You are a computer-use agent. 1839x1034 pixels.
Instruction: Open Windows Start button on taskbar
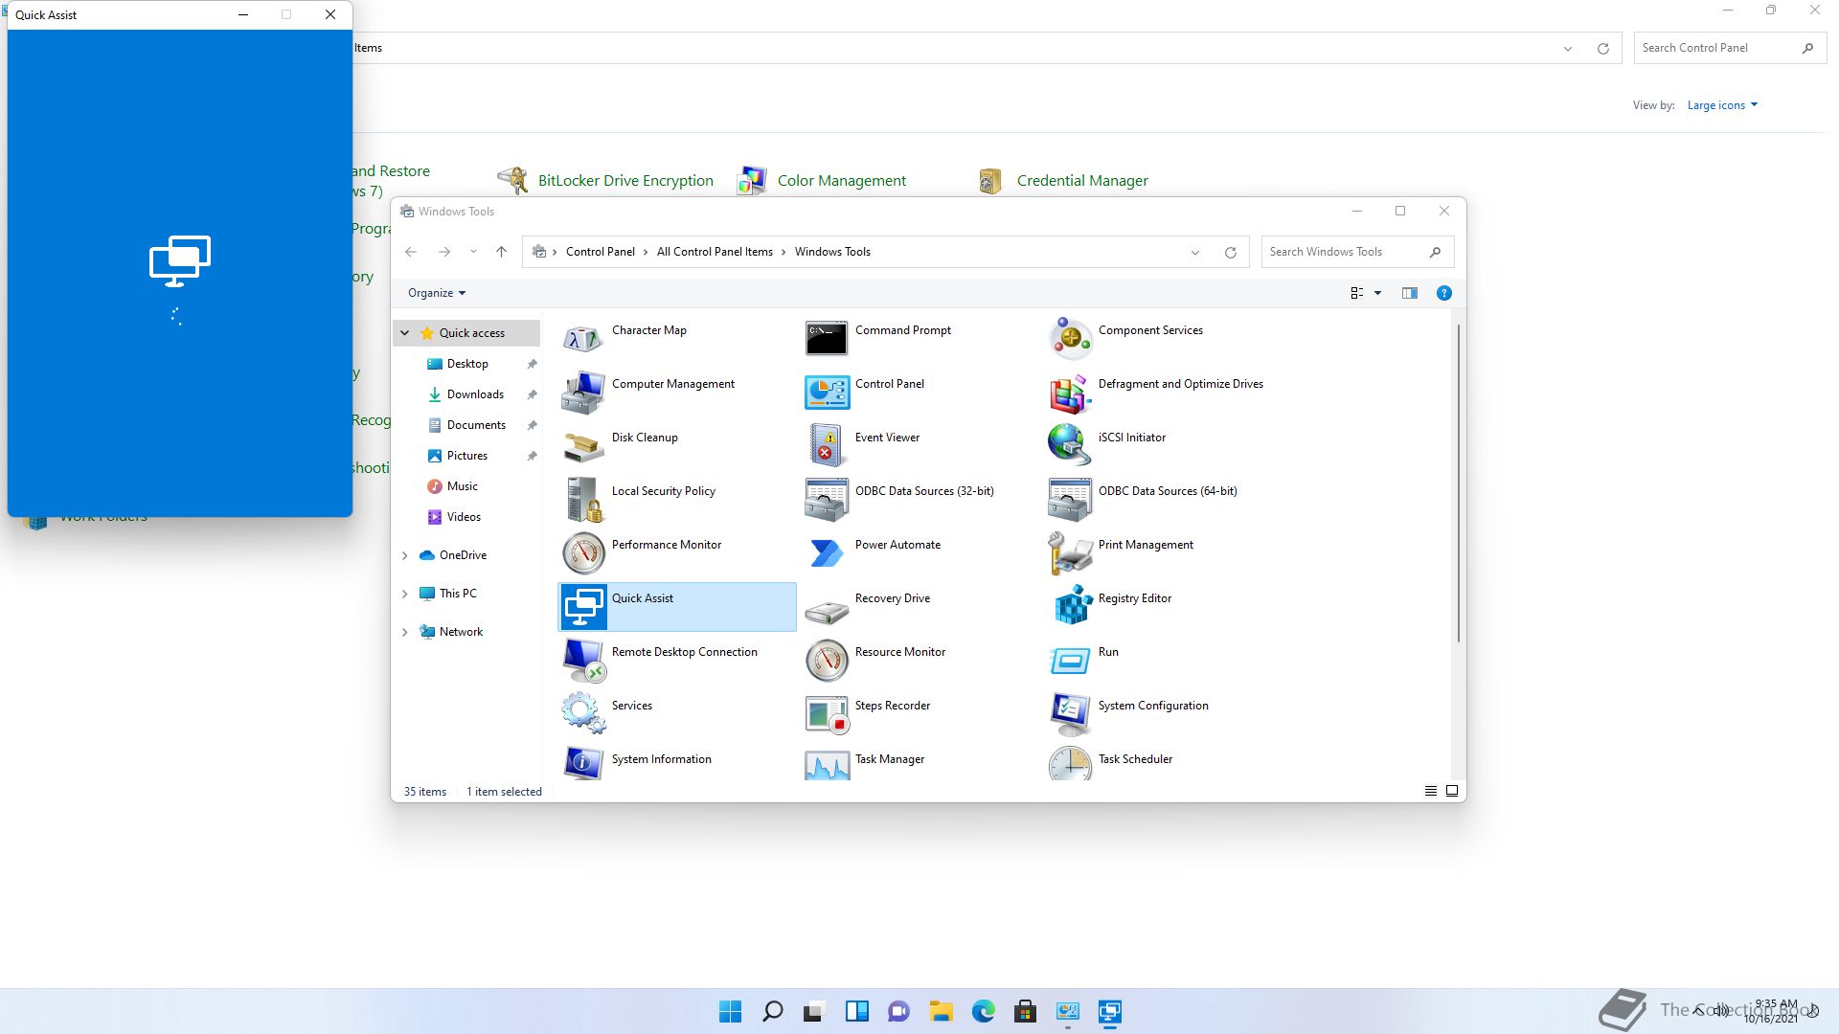click(730, 1011)
